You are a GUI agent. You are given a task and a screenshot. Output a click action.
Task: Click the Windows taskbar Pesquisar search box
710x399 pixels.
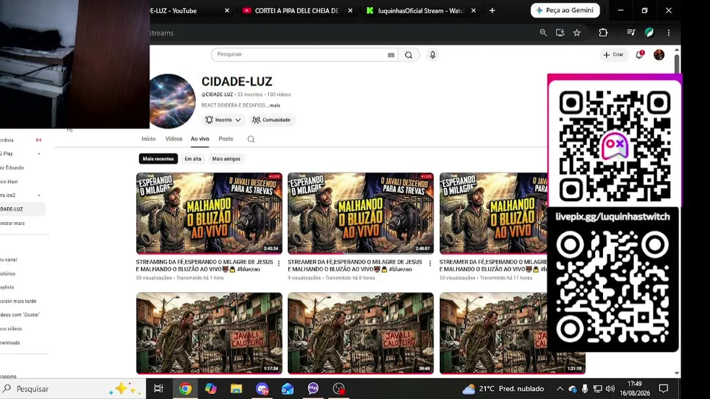click(x=73, y=389)
